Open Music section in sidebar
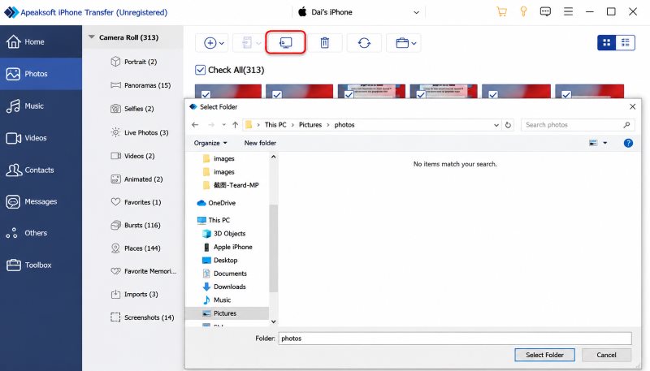650x371 pixels. click(41, 106)
